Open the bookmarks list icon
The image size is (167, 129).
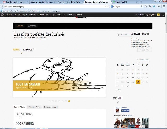[150, 7]
